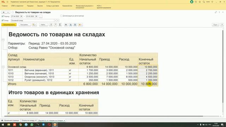
Task: Select the Итого конечный остаток 10 800,000 cell
Action: 148,84
